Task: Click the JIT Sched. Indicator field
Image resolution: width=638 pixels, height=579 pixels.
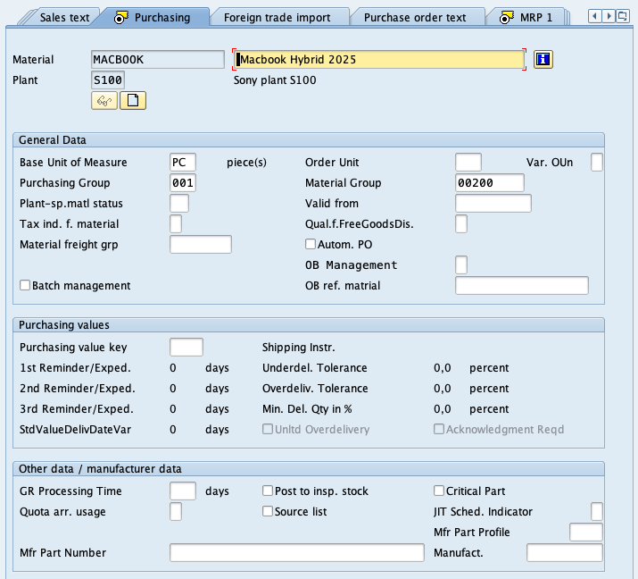Action: pyautogui.click(x=597, y=511)
